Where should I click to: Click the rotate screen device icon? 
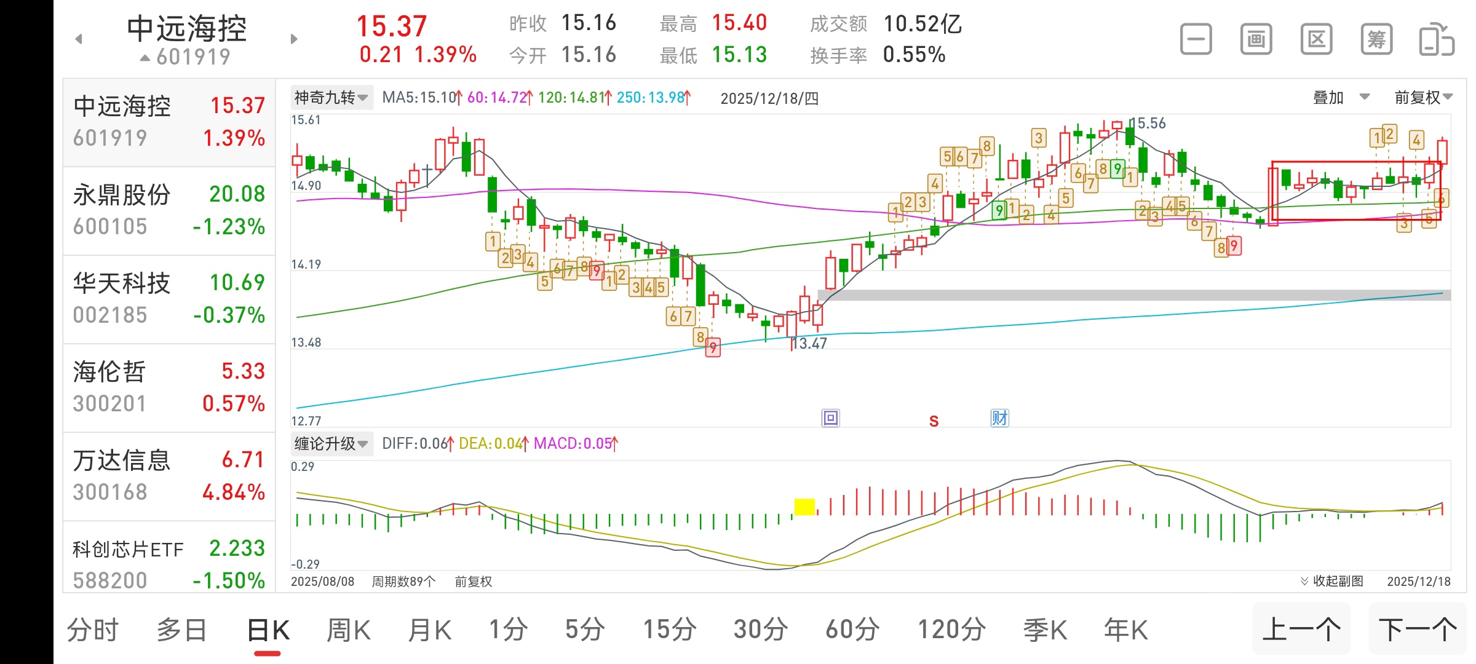[1436, 40]
